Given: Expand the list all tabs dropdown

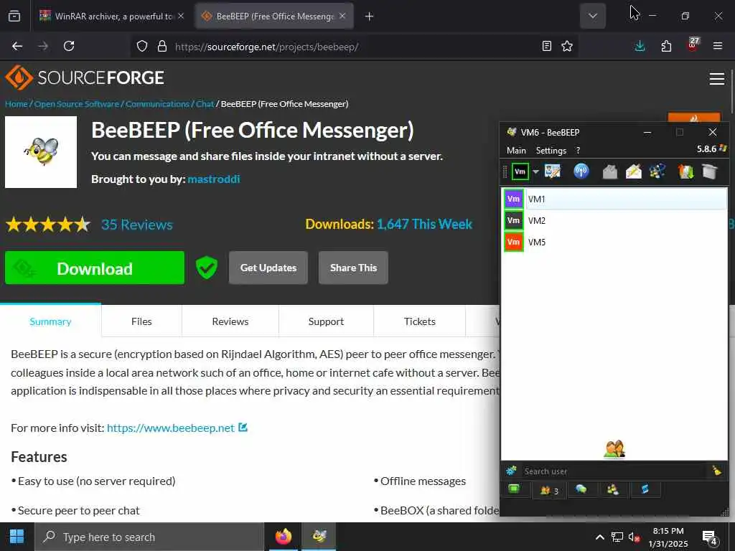Looking at the screenshot, I should point(592,16).
